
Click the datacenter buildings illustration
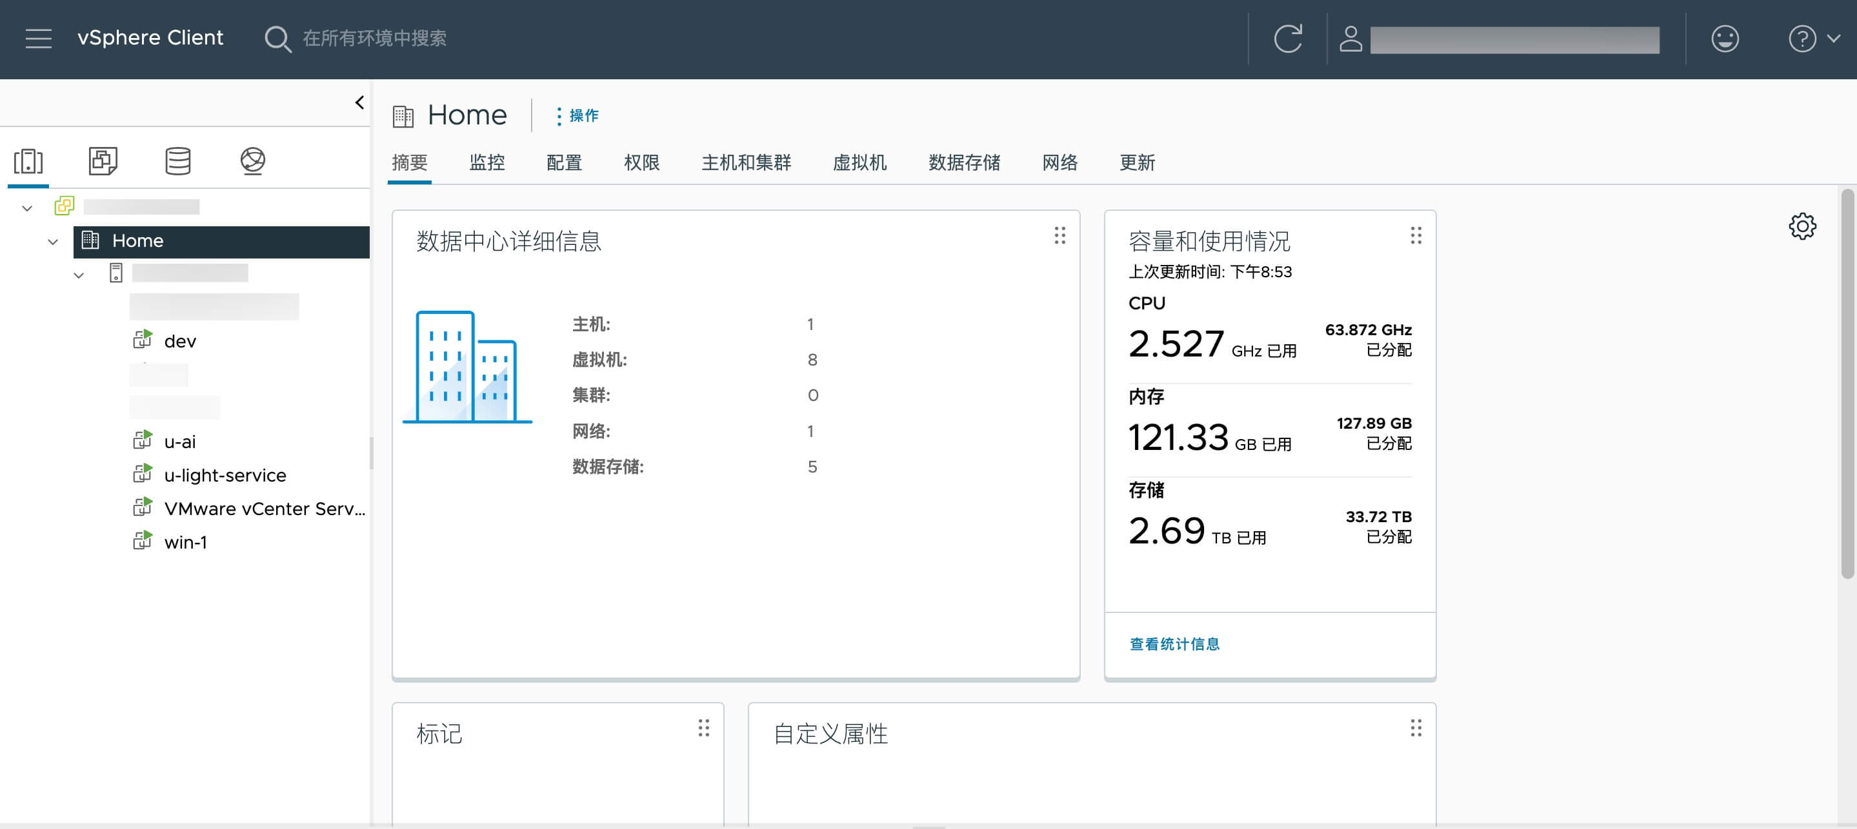pyautogui.click(x=467, y=367)
